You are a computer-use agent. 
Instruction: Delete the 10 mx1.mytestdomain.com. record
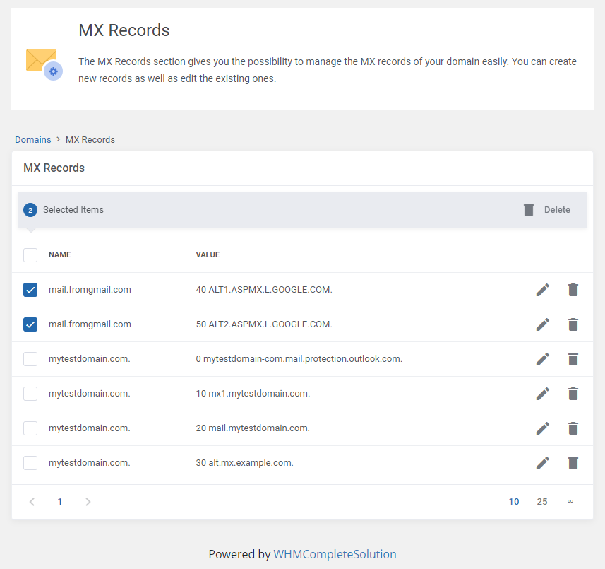pyautogui.click(x=573, y=394)
